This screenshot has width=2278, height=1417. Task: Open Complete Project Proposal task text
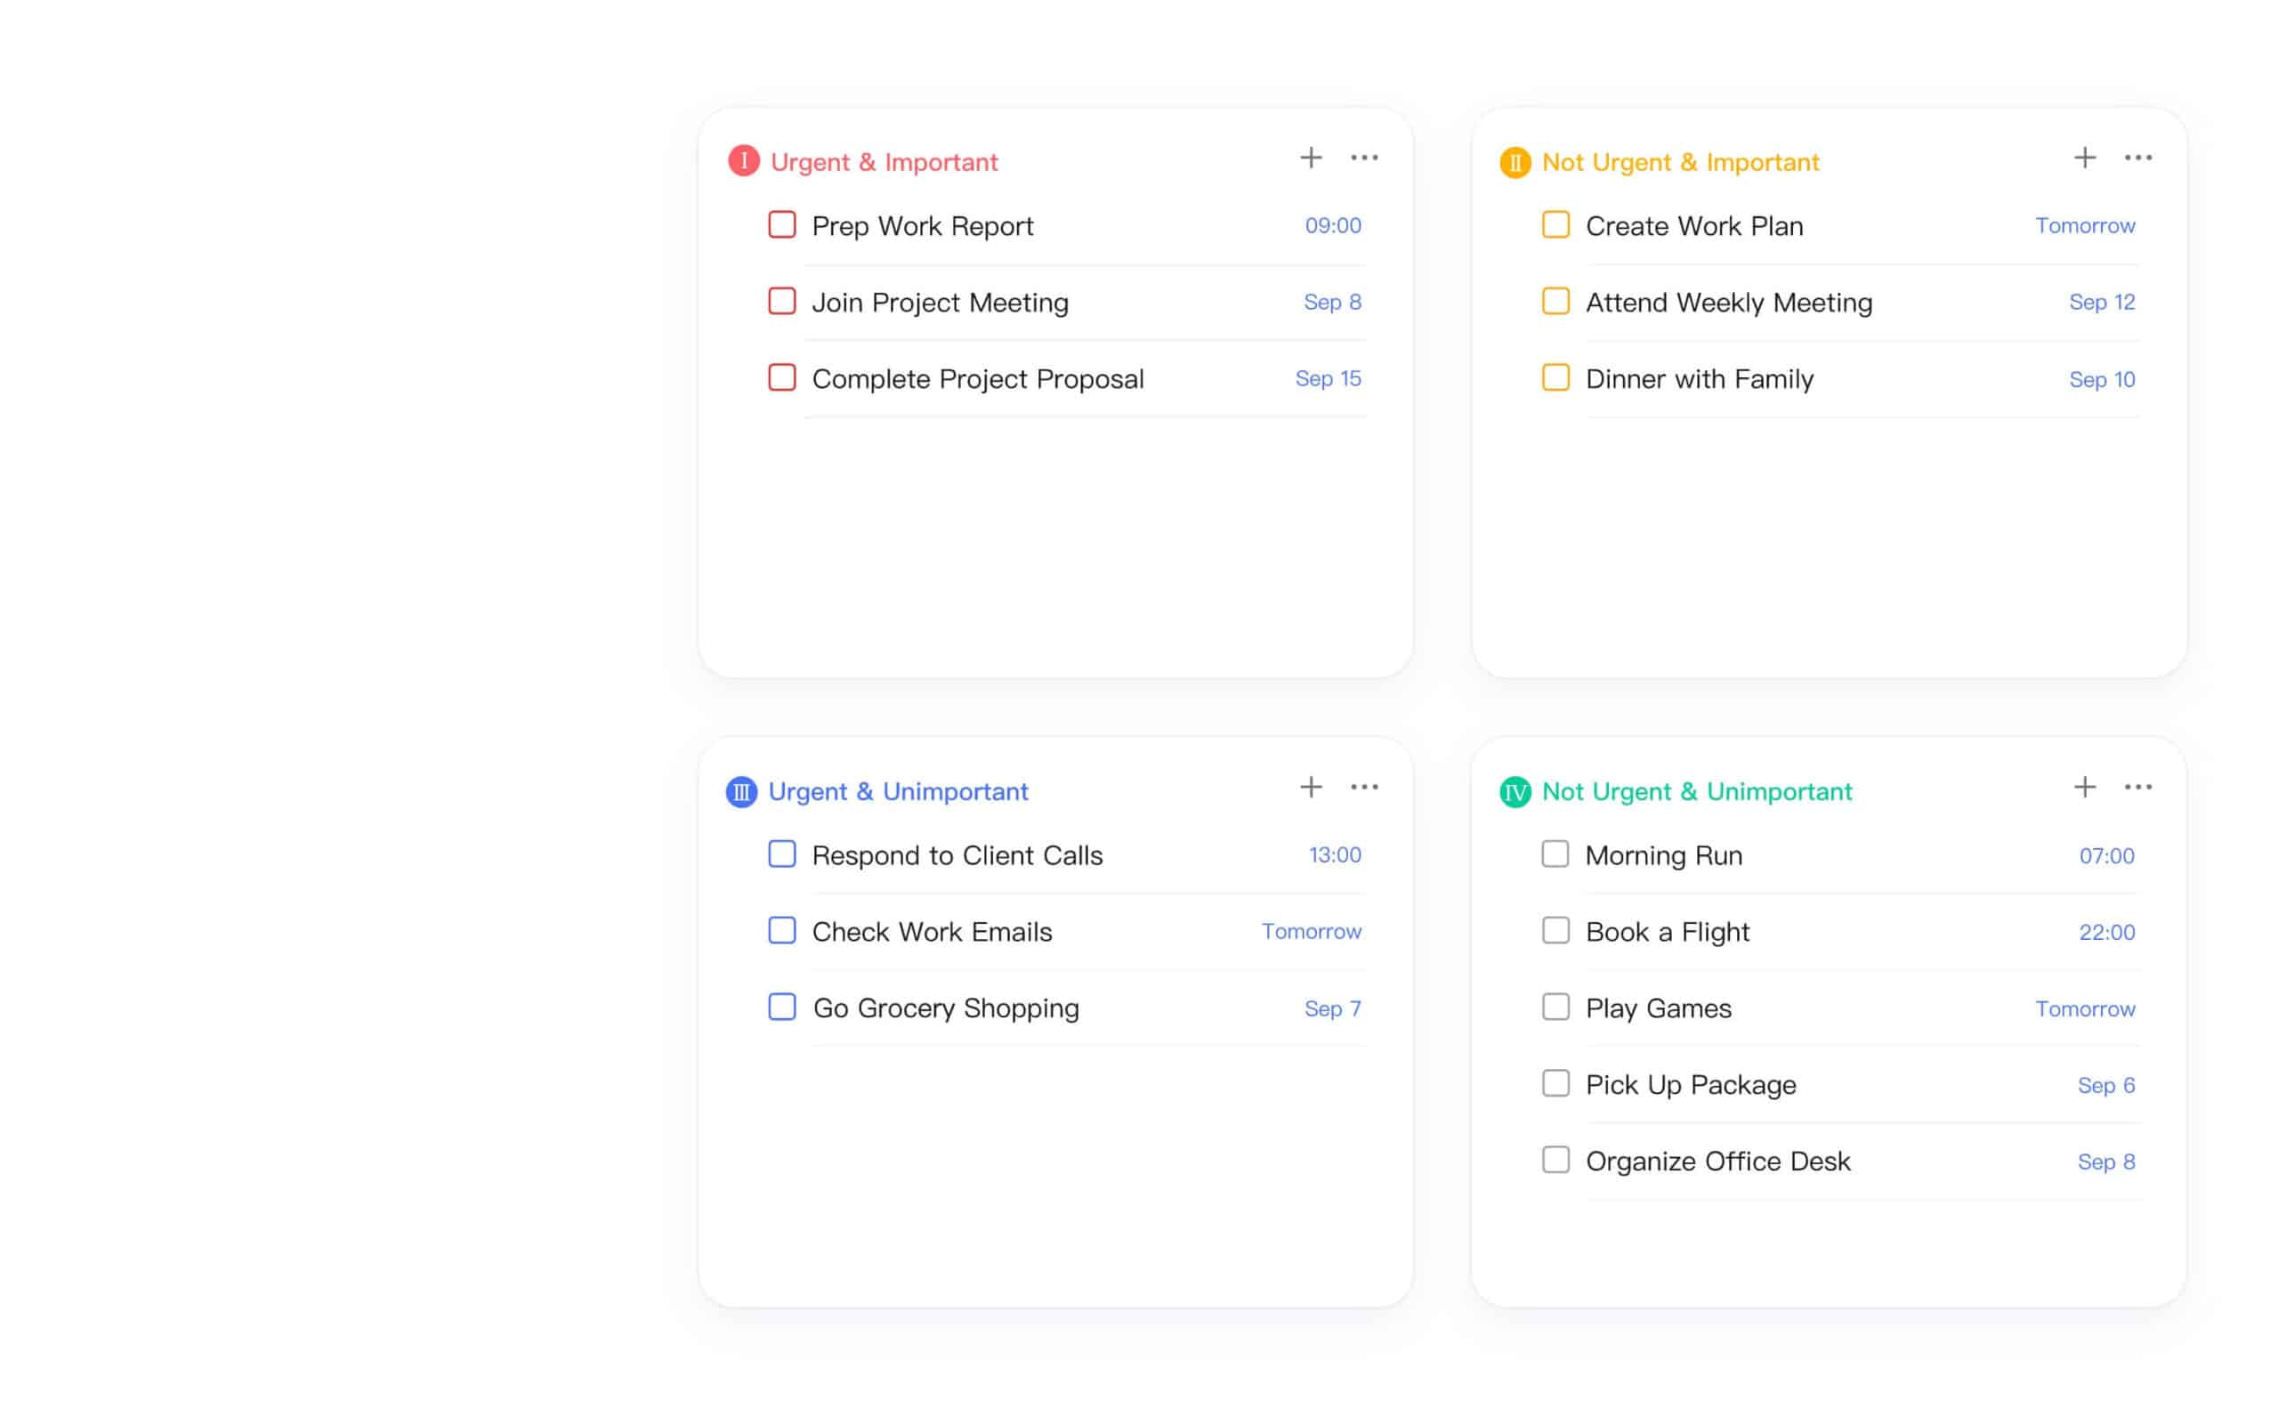(x=978, y=379)
